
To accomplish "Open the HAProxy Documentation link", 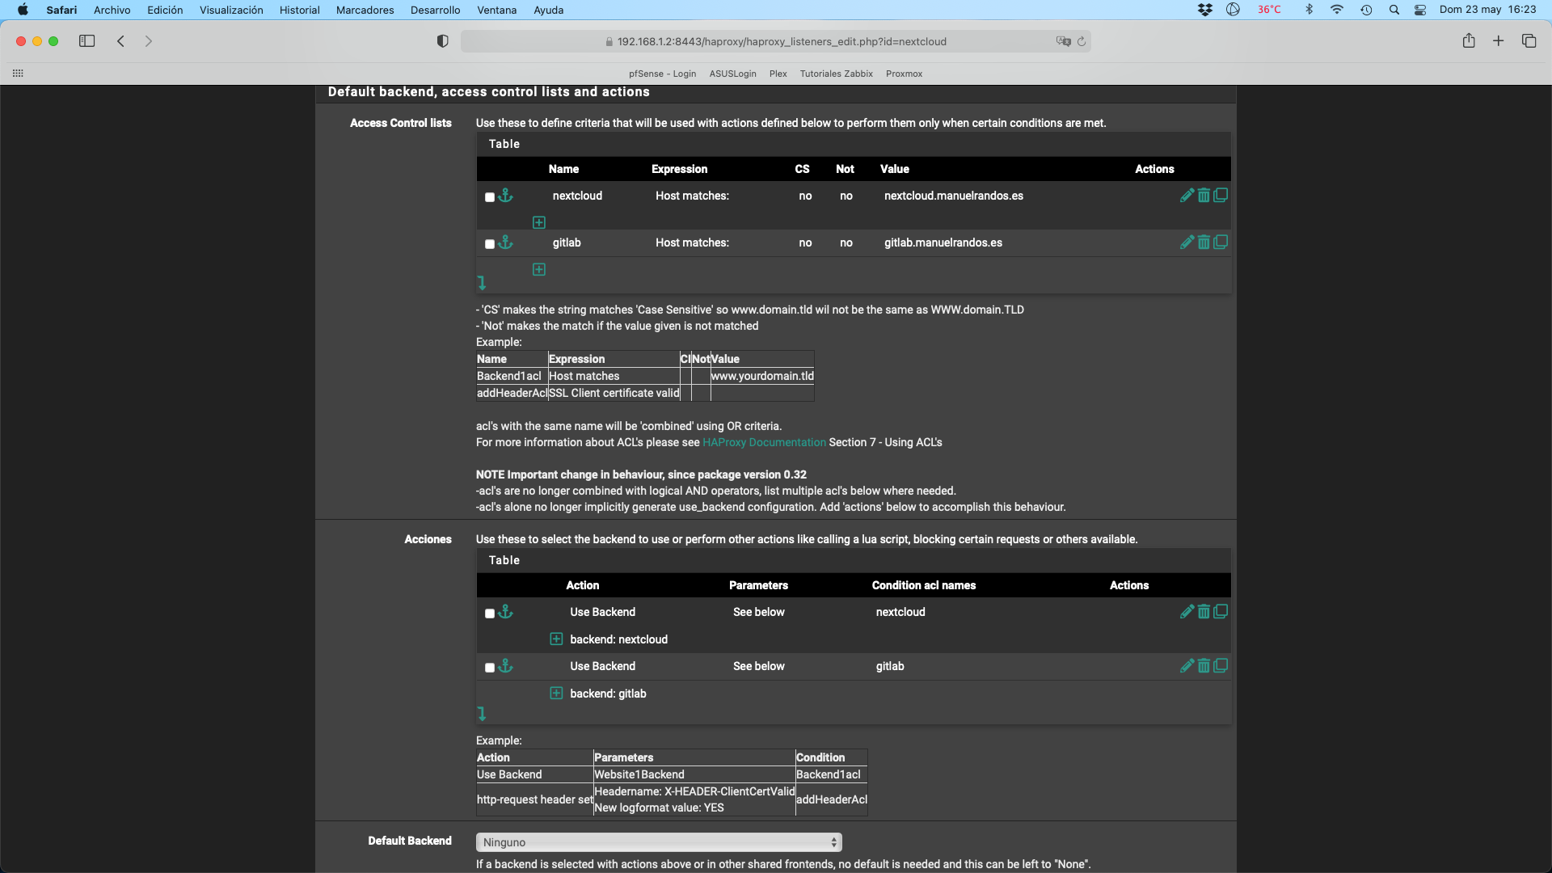I will tap(764, 442).
